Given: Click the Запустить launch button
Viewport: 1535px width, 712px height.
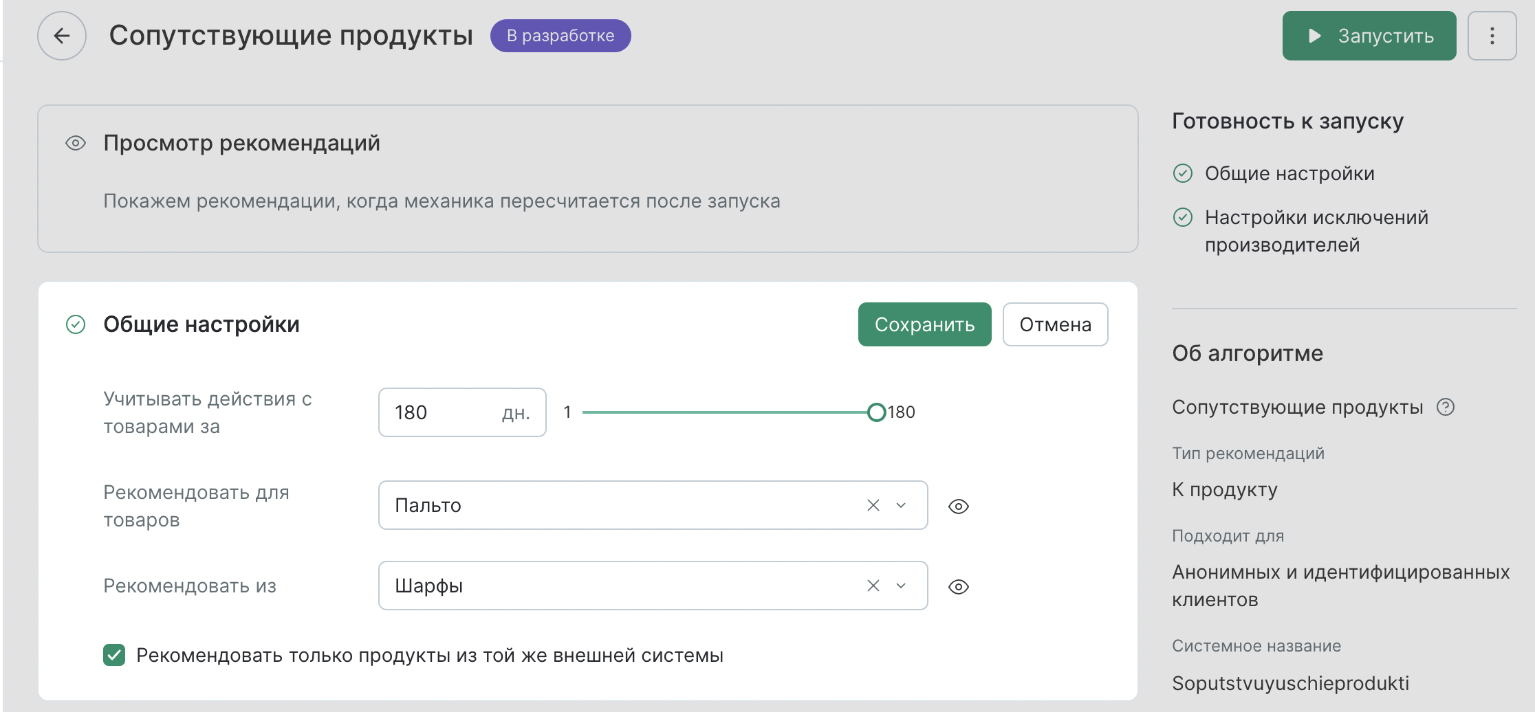Looking at the screenshot, I should point(1369,36).
